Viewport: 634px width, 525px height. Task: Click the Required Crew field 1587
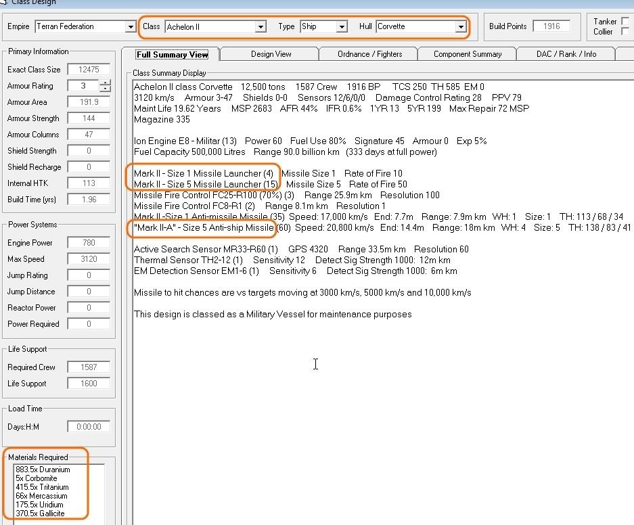[x=89, y=367]
